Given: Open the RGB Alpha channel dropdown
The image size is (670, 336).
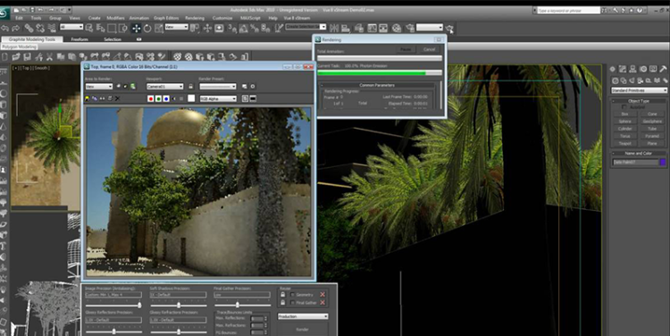Looking at the screenshot, I should click(218, 99).
